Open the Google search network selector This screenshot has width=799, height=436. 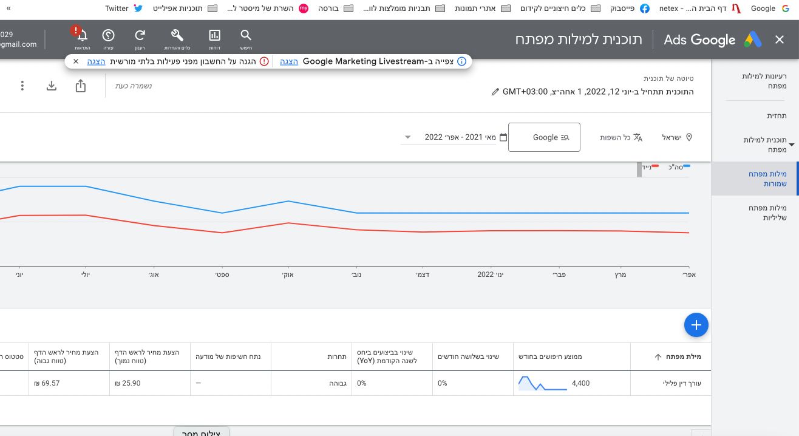[x=544, y=137]
